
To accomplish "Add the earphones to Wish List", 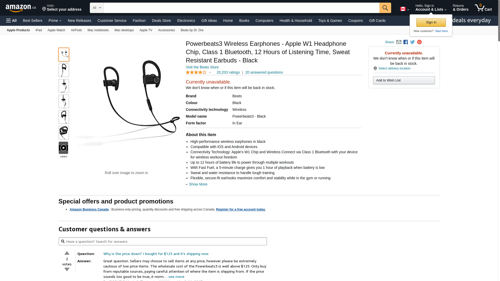I will (x=404, y=80).
